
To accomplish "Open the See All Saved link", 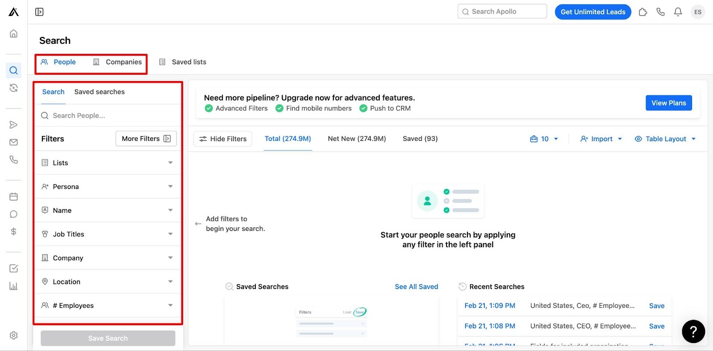I will [417, 287].
